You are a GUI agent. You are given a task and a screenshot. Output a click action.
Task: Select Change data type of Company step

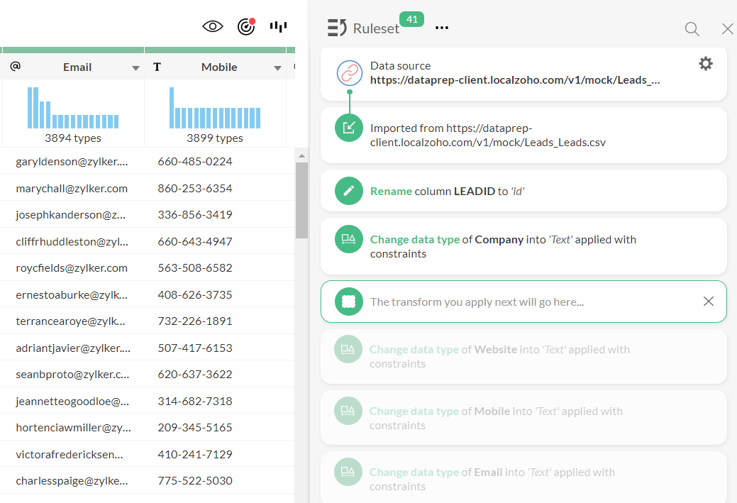click(523, 246)
